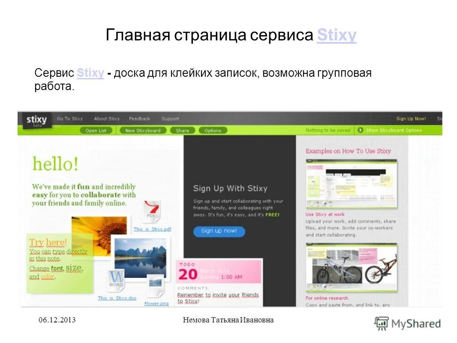Click the todo date number 20
Image resolution: width=457 pixels, height=343 pixels.
pos(188,274)
